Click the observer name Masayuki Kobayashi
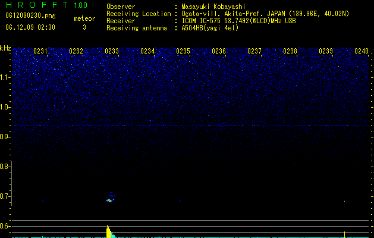374x238 pixels. coord(213,7)
